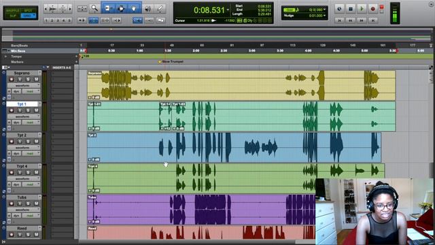Recall zoom preset 1

click(46, 20)
